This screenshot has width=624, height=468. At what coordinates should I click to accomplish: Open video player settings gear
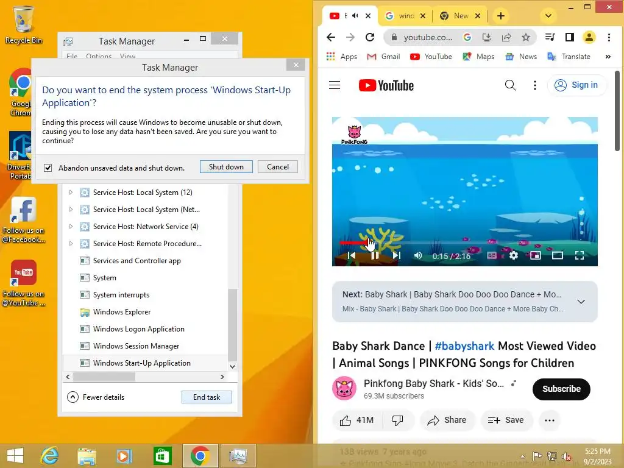pos(514,255)
